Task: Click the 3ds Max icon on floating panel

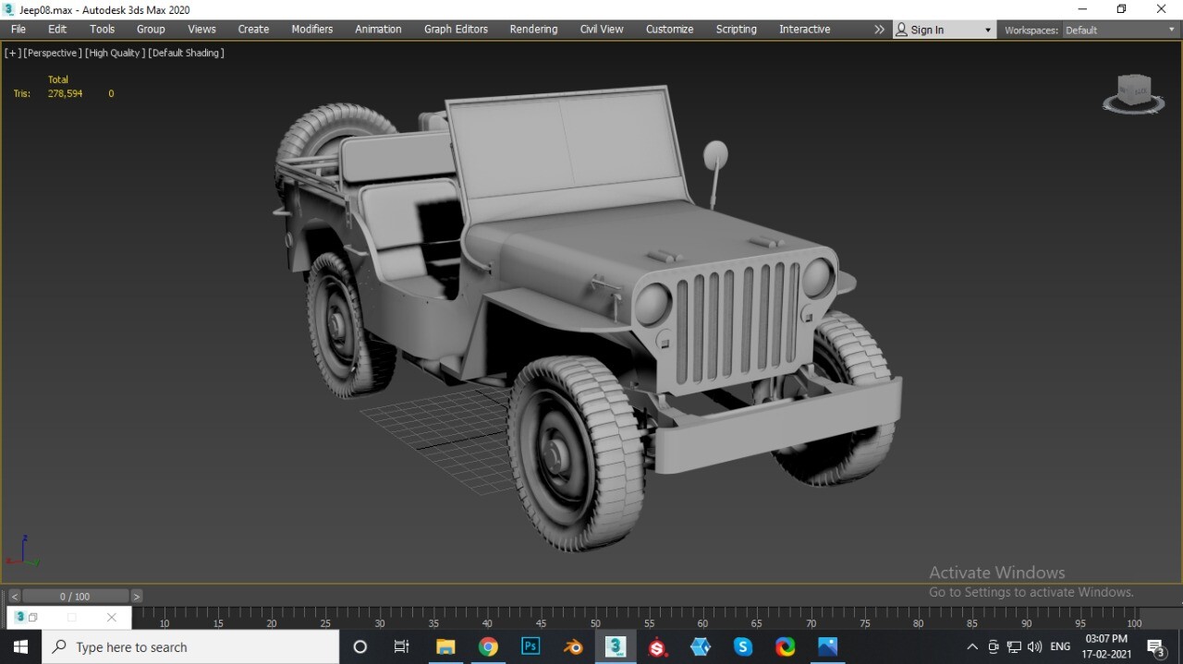Action: [19, 617]
